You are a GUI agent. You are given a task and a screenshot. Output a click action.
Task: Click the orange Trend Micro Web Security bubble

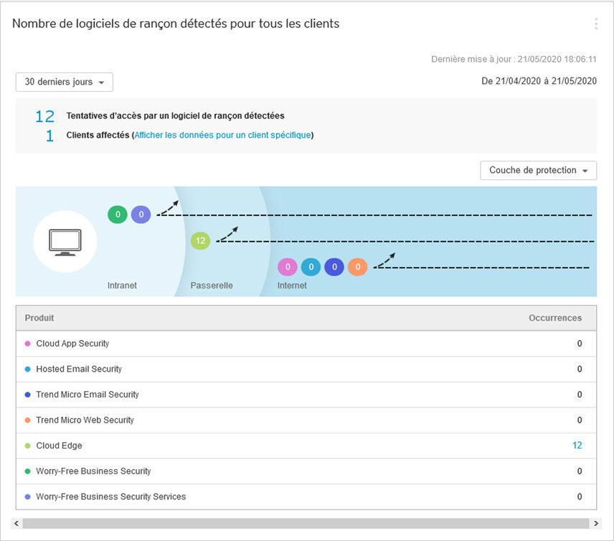click(x=357, y=268)
